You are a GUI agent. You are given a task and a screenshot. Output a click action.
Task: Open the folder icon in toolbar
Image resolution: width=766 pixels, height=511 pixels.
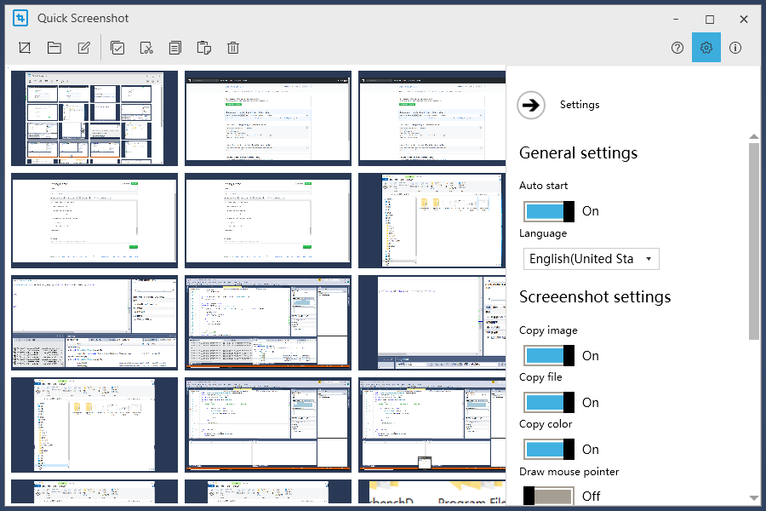coord(54,48)
